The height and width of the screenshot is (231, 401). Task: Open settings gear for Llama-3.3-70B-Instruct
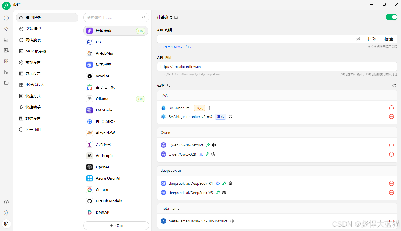pyautogui.click(x=232, y=221)
